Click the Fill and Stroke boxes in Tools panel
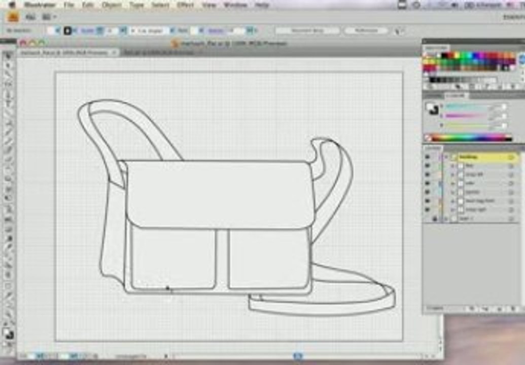The image size is (525, 365). [x=8, y=333]
